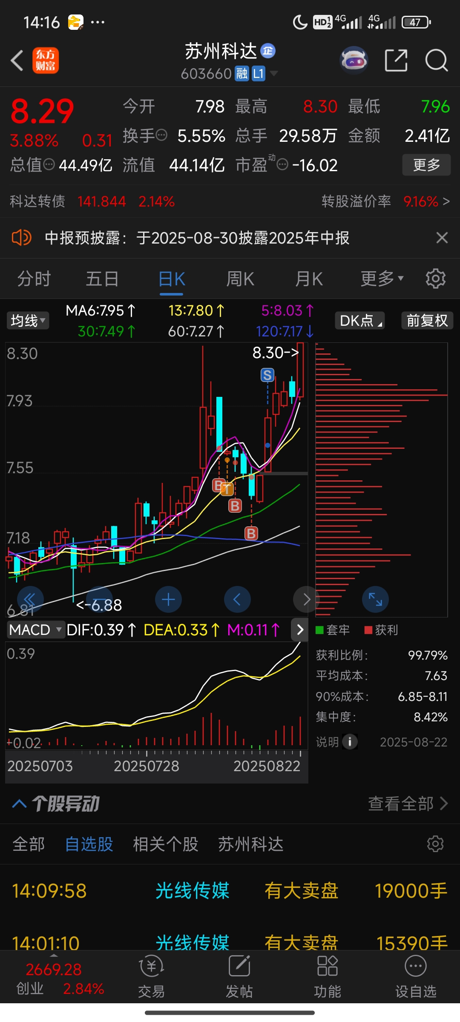Move chart left with arrow button
The height and width of the screenshot is (1022, 460).
[x=237, y=600]
